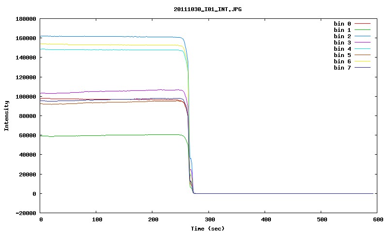Click the 60000 y-axis tick label
The image size is (387, 232).
[28, 135]
